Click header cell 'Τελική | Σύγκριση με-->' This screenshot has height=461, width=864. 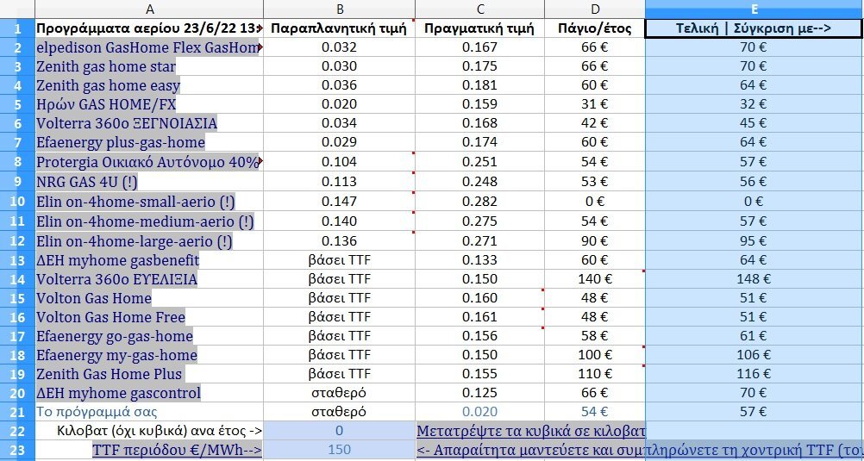click(x=754, y=28)
